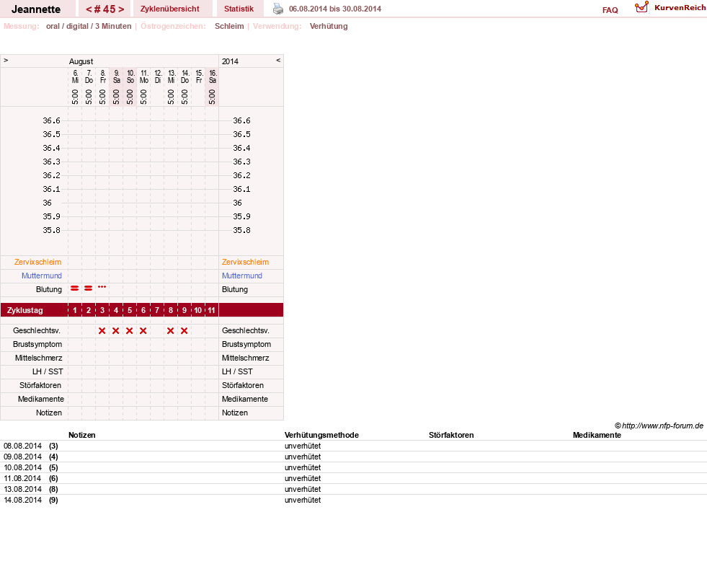Click the left LH / SST row label
The width and height of the screenshot is (707, 564).
[x=48, y=371]
